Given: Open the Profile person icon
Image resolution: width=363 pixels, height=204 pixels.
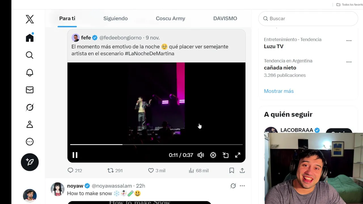Looking at the screenshot, I should [30, 124].
